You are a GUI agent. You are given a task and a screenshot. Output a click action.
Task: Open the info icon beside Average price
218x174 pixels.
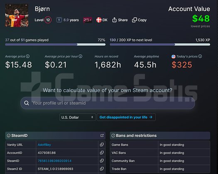pos(28,56)
